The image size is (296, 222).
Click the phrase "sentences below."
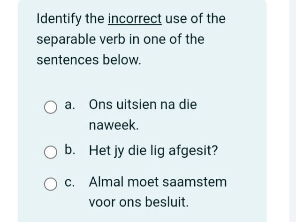coord(89,60)
